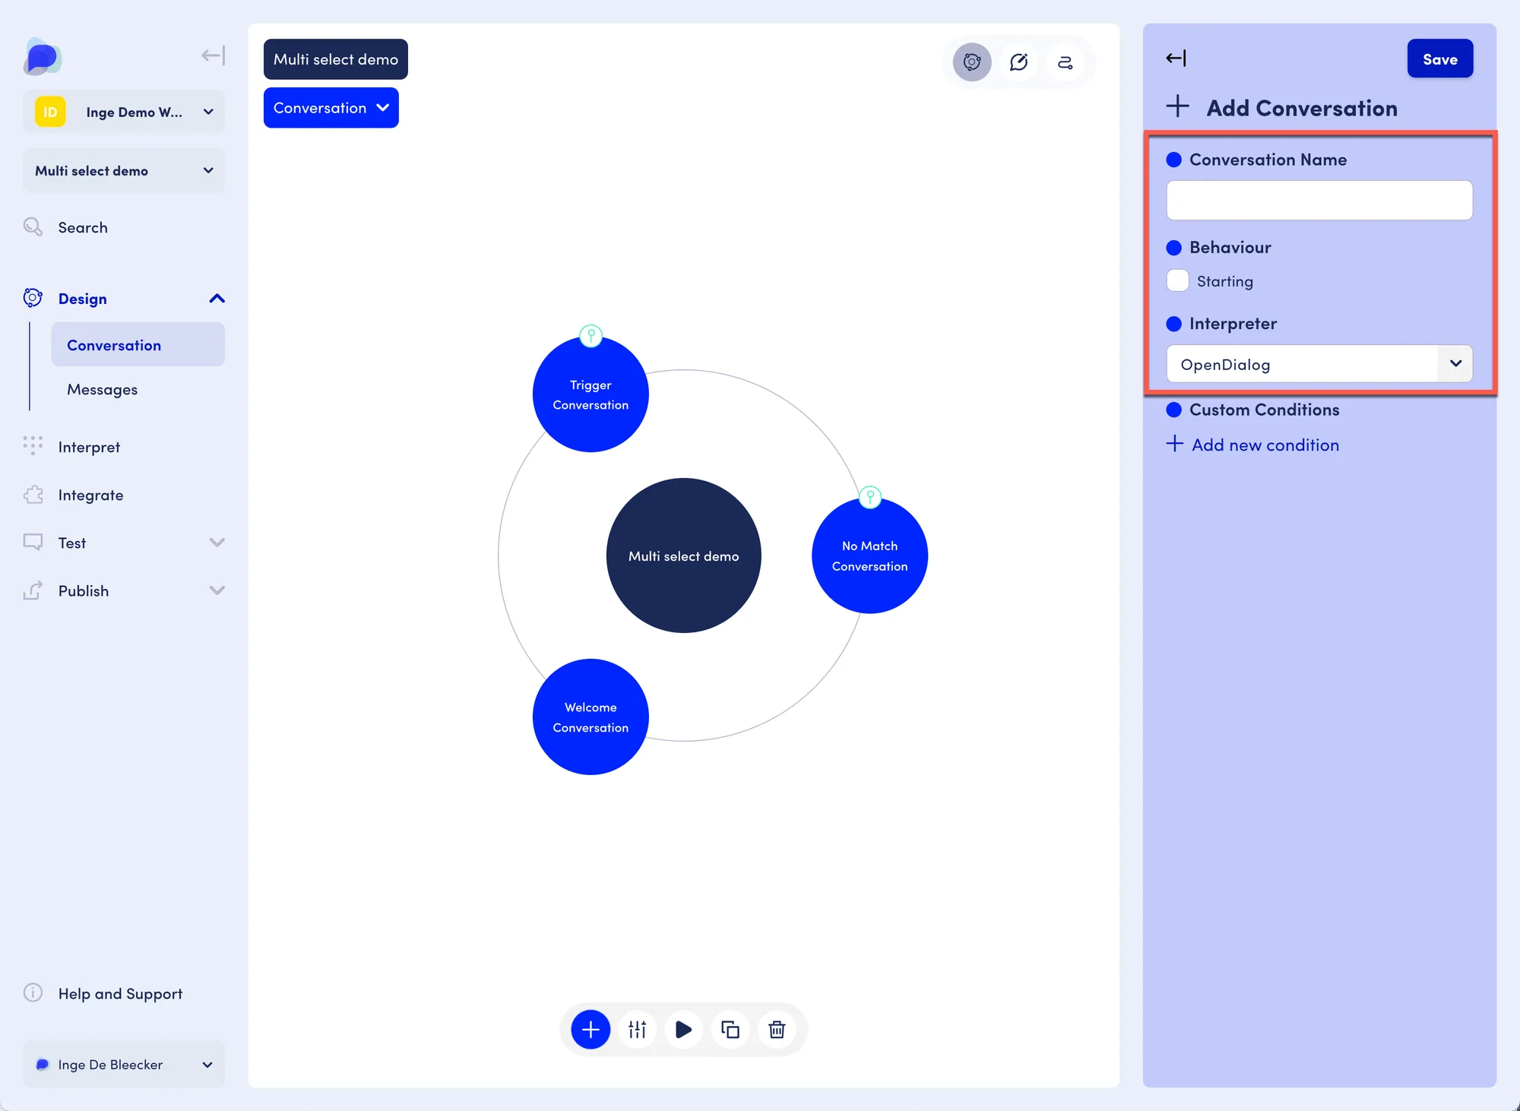The width and height of the screenshot is (1520, 1111).
Task: Select the central Multi select demo node
Action: click(683, 555)
